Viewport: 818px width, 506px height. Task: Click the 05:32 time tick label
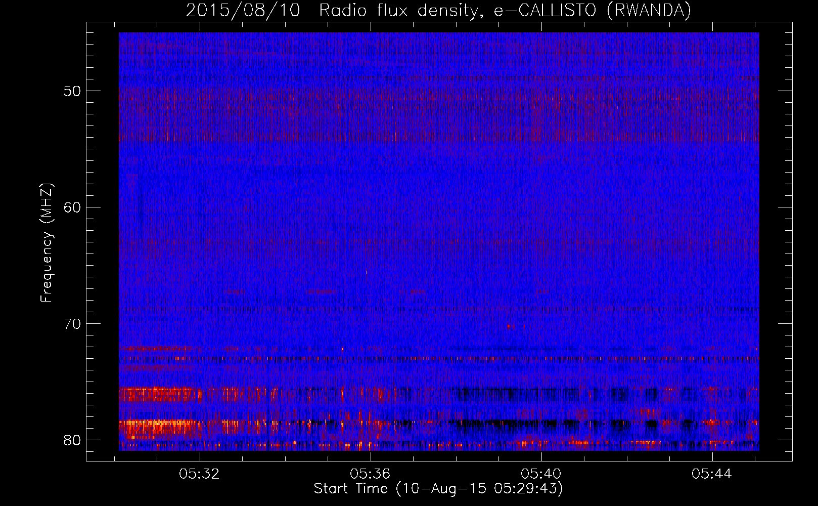199,474
